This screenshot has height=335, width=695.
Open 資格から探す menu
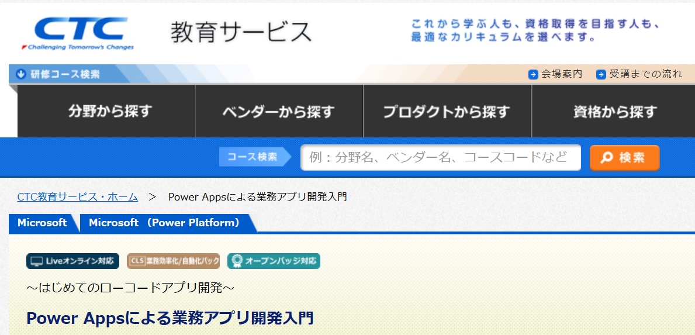click(x=613, y=111)
